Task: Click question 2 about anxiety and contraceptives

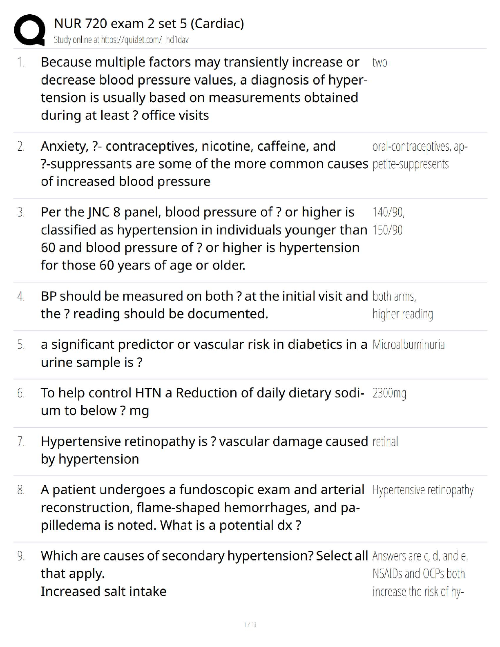Action: pyautogui.click(x=204, y=164)
